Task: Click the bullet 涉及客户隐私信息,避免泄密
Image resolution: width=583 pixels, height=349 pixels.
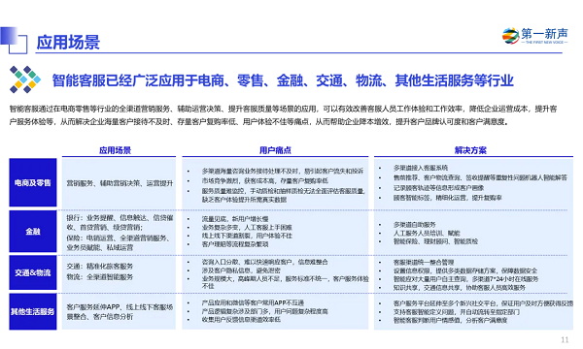Action: [241, 270]
